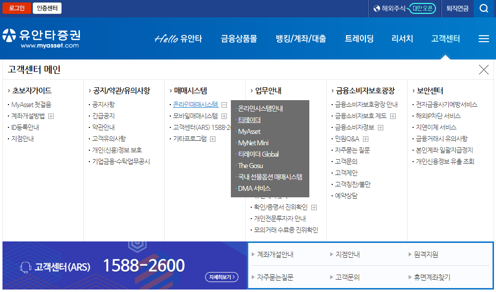The height and width of the screenshot is (292, 496).
Task: Click the search magnifier icon
Action: pyautogui.click(x=484, y=8)
